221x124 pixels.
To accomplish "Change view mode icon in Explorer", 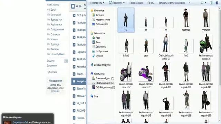I will (x=202, y=3).
